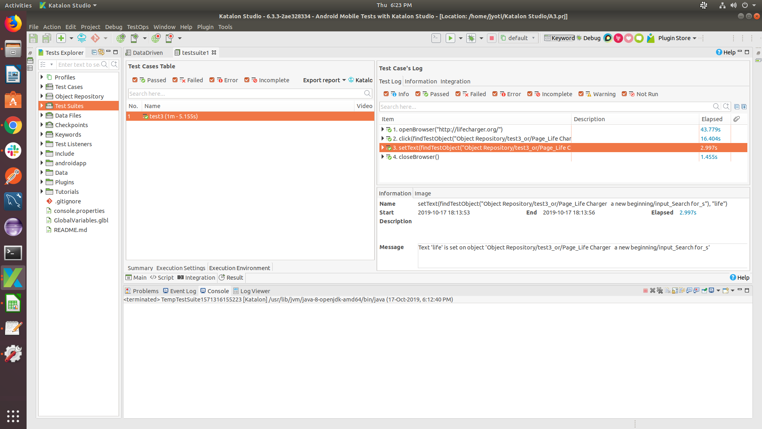Expand the openBrowser log step

[x=382, y=129]
